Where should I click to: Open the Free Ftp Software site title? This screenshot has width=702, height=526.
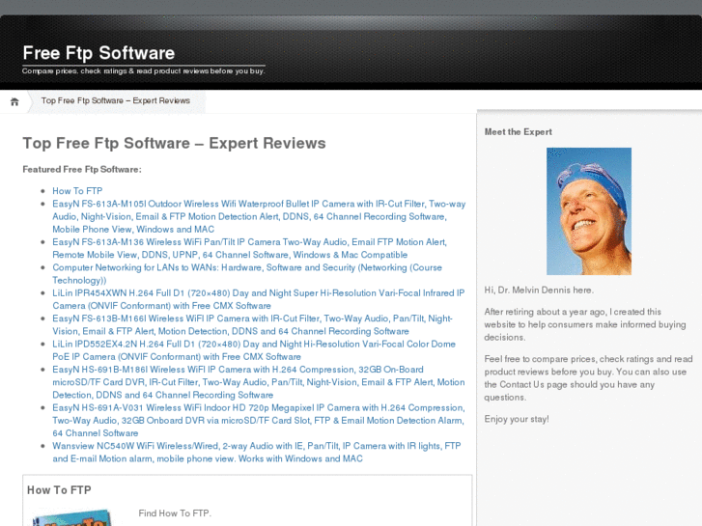pos(98,53)
